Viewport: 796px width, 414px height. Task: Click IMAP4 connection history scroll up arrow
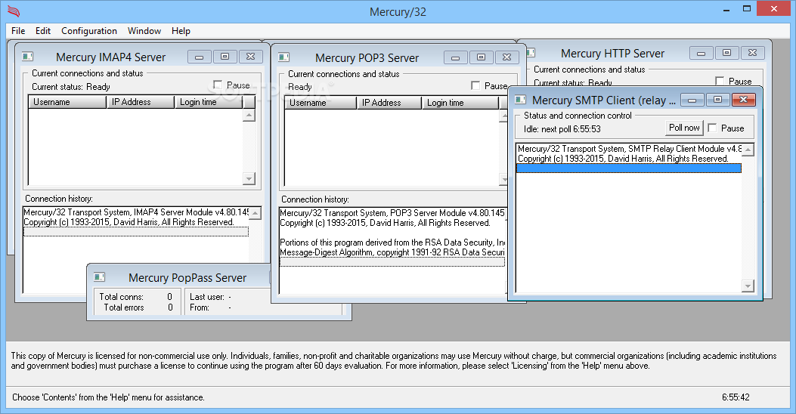256,213
